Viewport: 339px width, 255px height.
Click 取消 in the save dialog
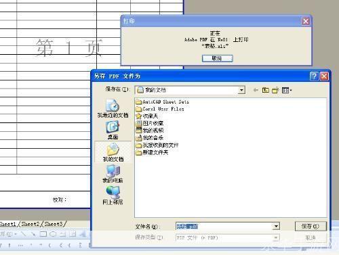tap(311, 237)
